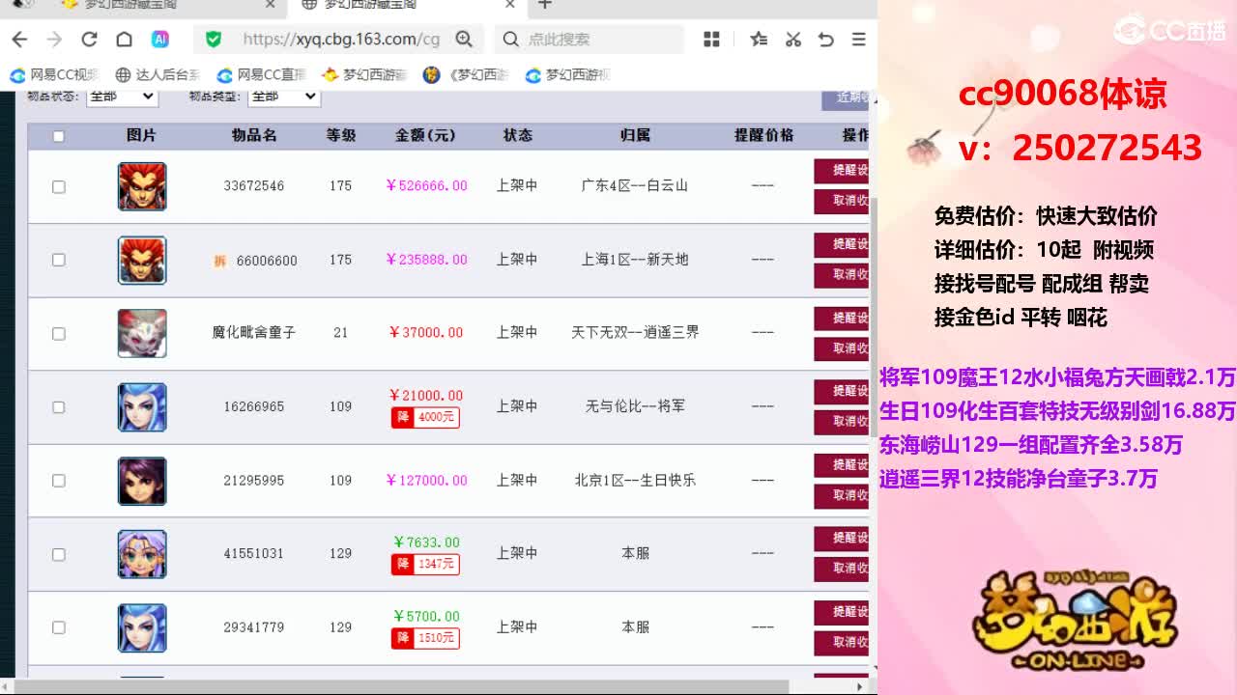The image size is (1237, 695).
Task: Click the price ¥7633.00
Action: tap(426, 542)
